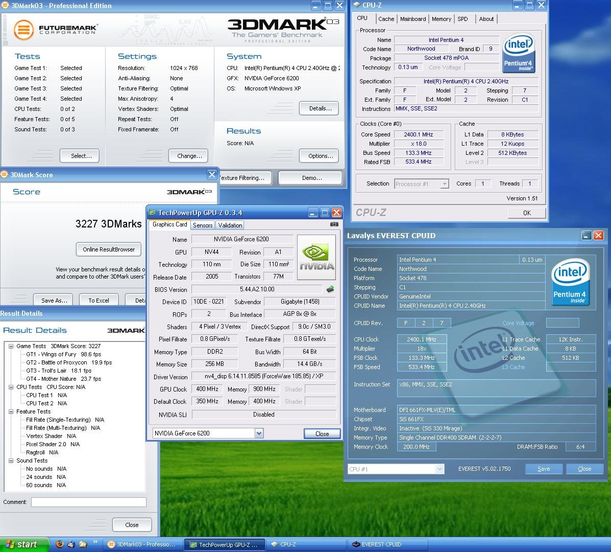This screenshot has width=611, height=552.
Task: Click the 3DMark03 title bar icon
Action: 5,6
